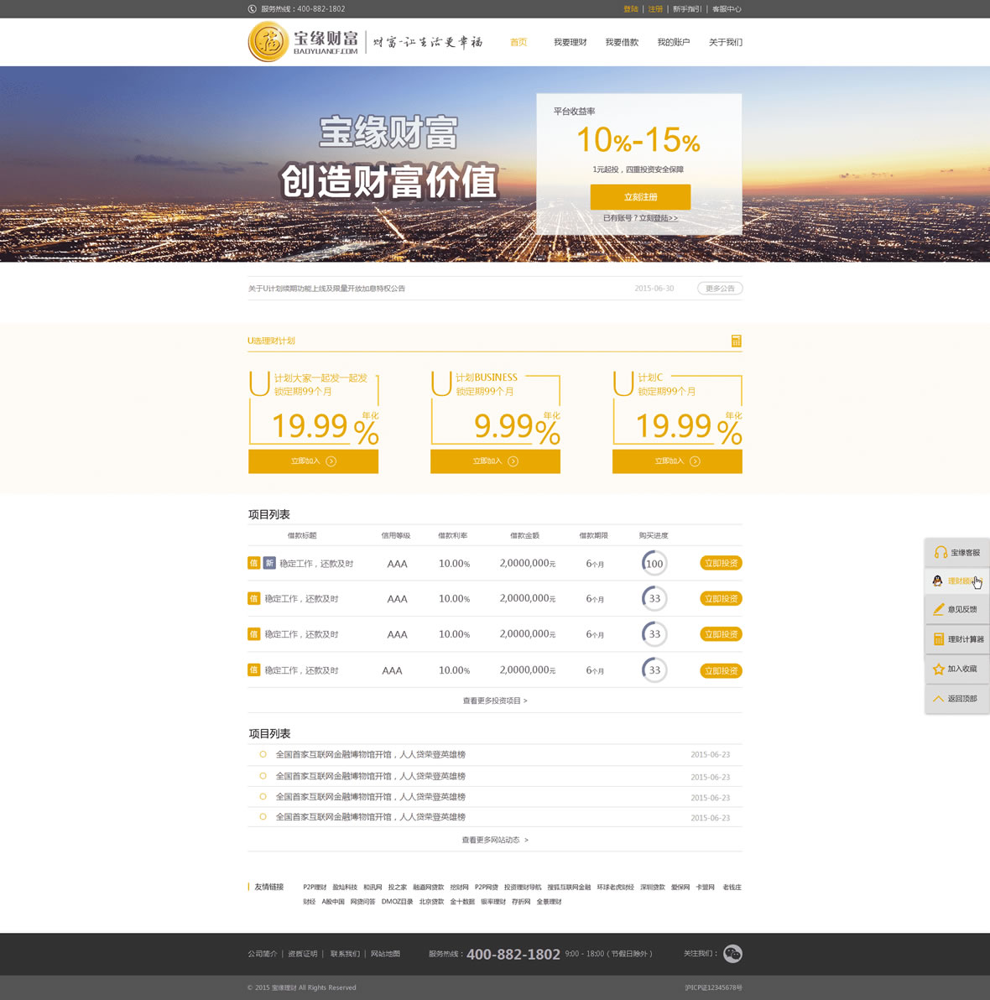Click the QQ penguin icon in sidebar

pyautogui.click(x=938, y=581)
